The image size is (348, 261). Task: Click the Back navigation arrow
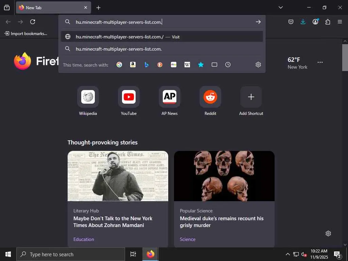point(8,22)
